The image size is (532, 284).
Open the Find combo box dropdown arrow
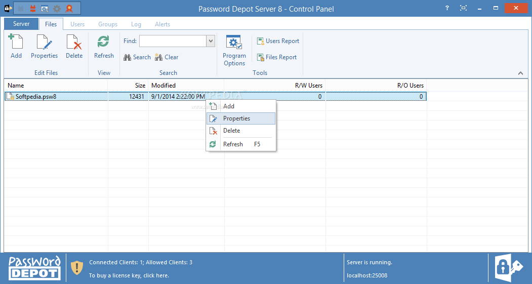pos(211,41)
